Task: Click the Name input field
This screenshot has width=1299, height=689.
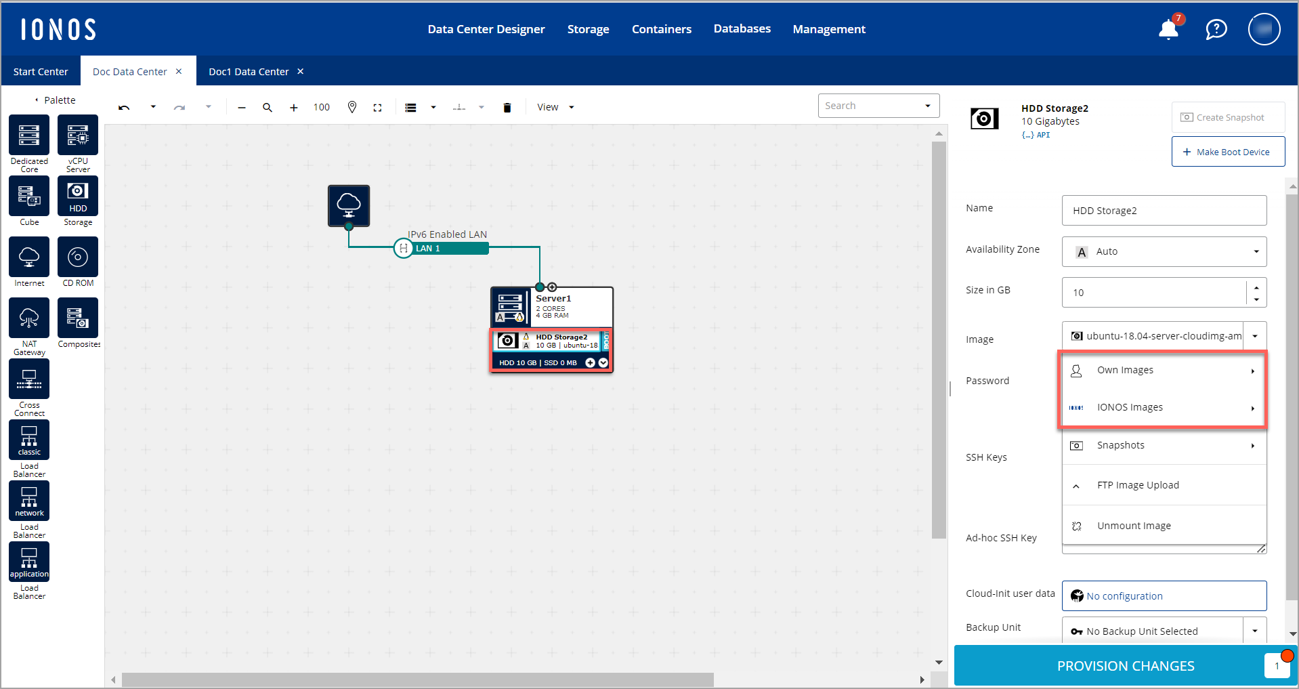Action: pyautogui.click(x=1164, y=211)
